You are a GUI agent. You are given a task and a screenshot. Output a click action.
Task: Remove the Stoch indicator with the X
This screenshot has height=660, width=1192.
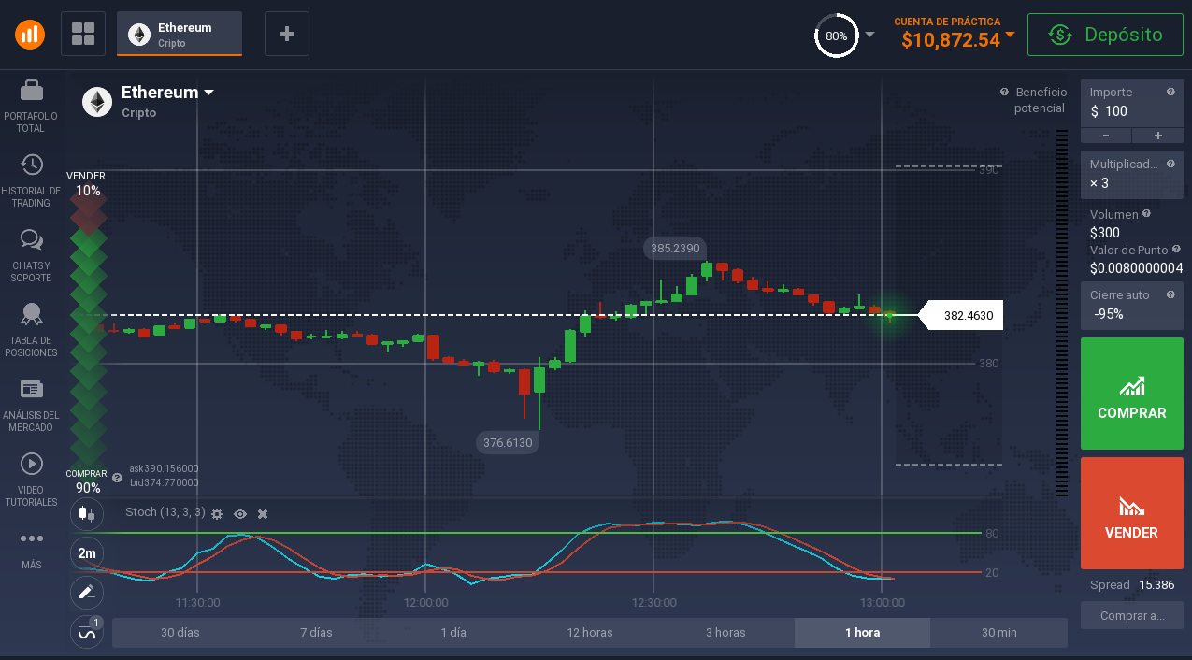point(263,514)
